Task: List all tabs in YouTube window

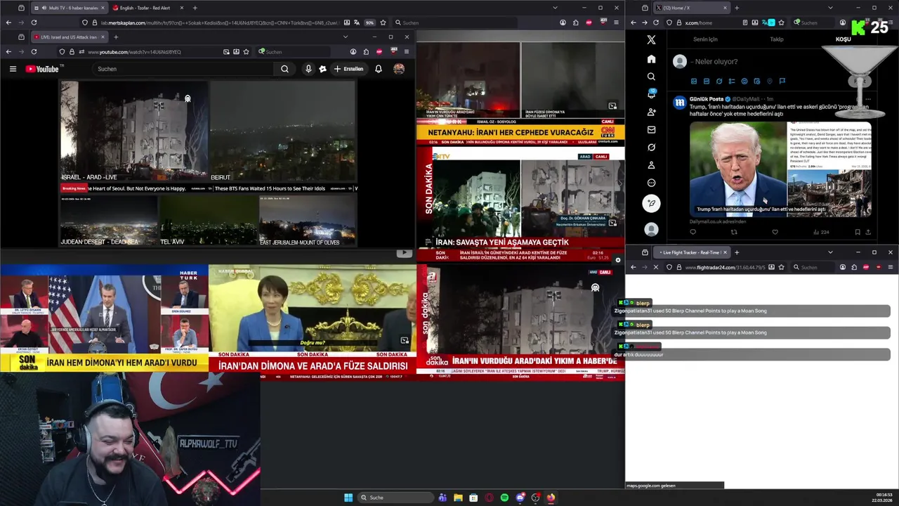Action: 345,37
